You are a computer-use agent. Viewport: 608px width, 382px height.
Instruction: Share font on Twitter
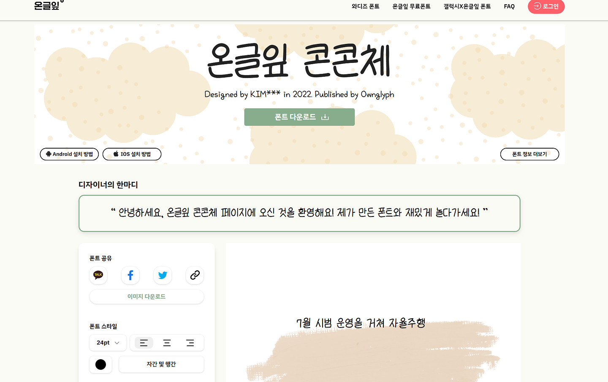coord(163,275)
